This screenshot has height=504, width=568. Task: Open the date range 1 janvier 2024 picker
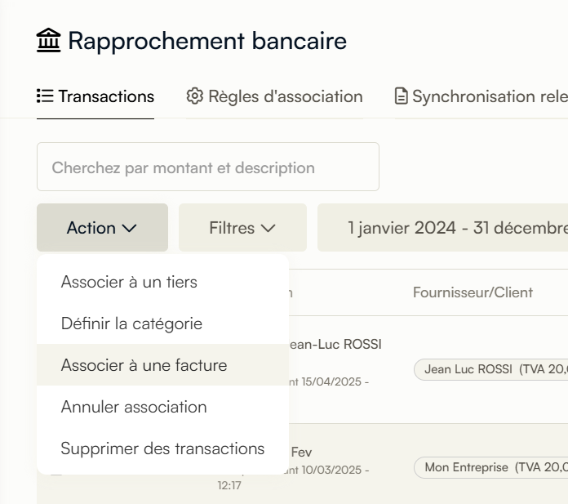[x=442, y=228]
